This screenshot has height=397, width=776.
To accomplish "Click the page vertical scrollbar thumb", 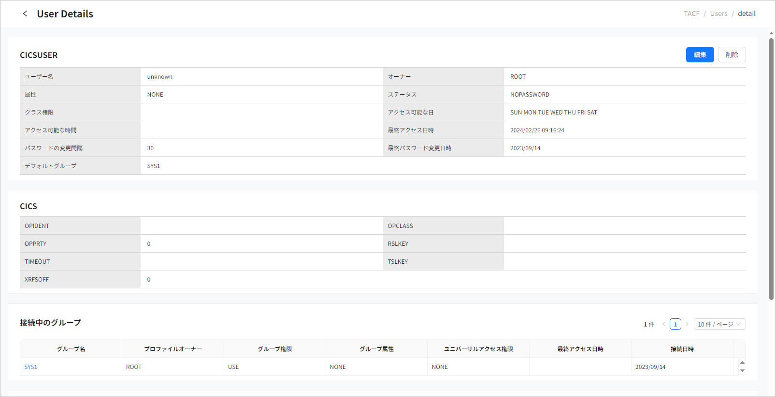I will click(x=771, y=169).
